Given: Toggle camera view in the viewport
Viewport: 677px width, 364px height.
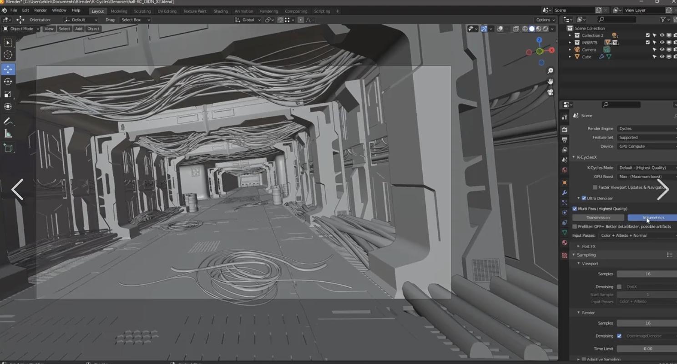Looking at the screenshot, I should pos(551,92).
